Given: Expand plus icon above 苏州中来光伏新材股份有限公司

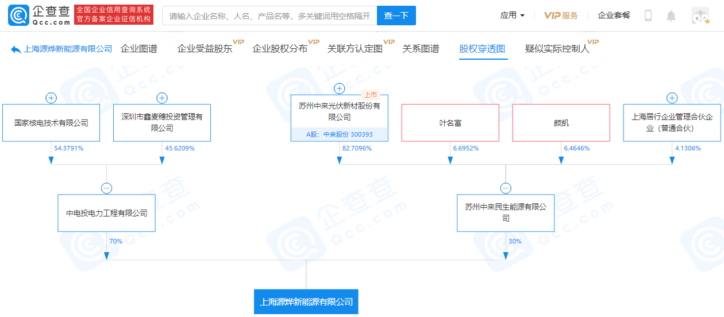Looking at the screenshot, I should 339,88.
